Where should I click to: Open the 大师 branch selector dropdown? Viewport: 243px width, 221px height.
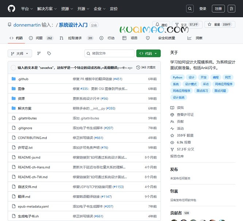click(20, 54)
